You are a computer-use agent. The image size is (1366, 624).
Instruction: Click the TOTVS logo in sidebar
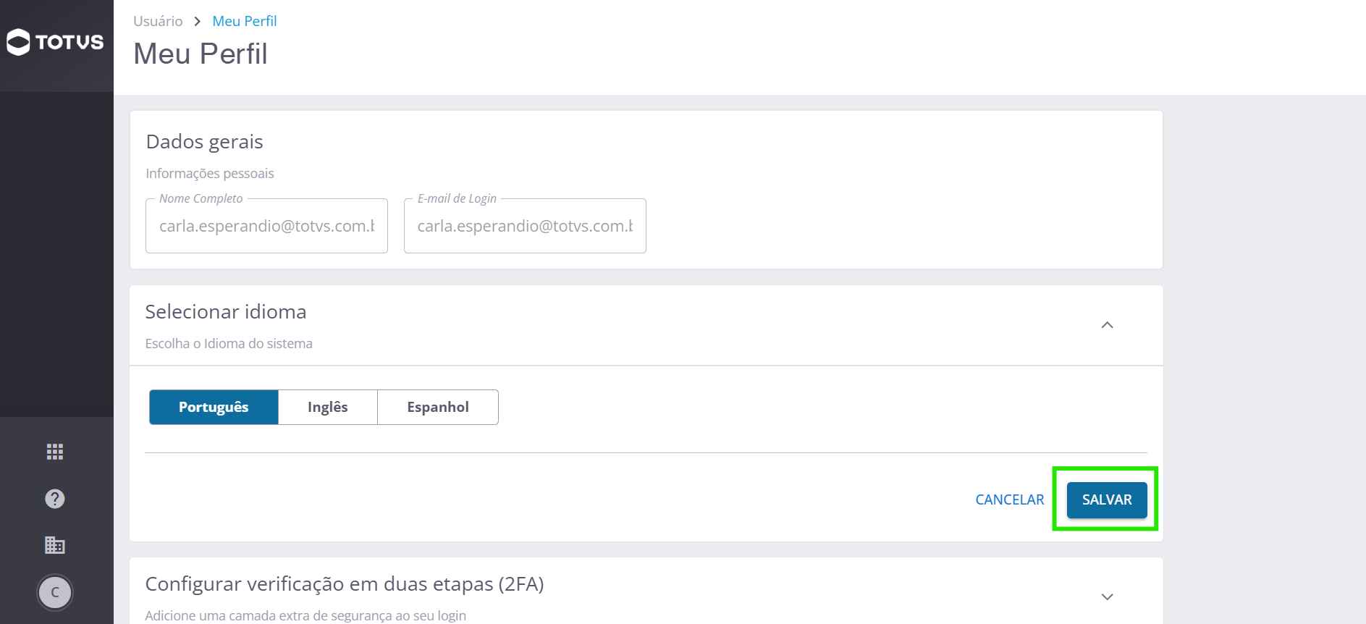pyautogui.click(x=55, y=42)
